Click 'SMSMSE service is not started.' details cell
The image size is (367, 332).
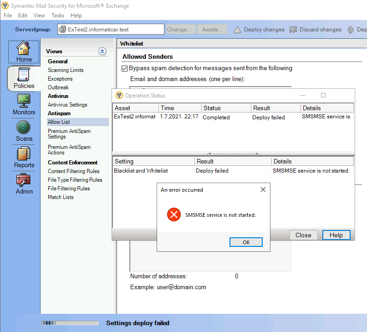coord(311,171)
